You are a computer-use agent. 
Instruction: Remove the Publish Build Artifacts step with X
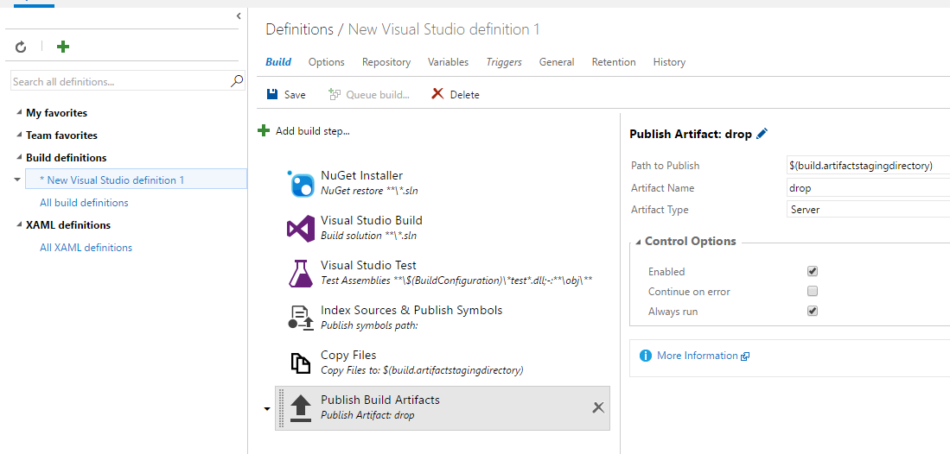pyautogui.click(x=598, y=407)
